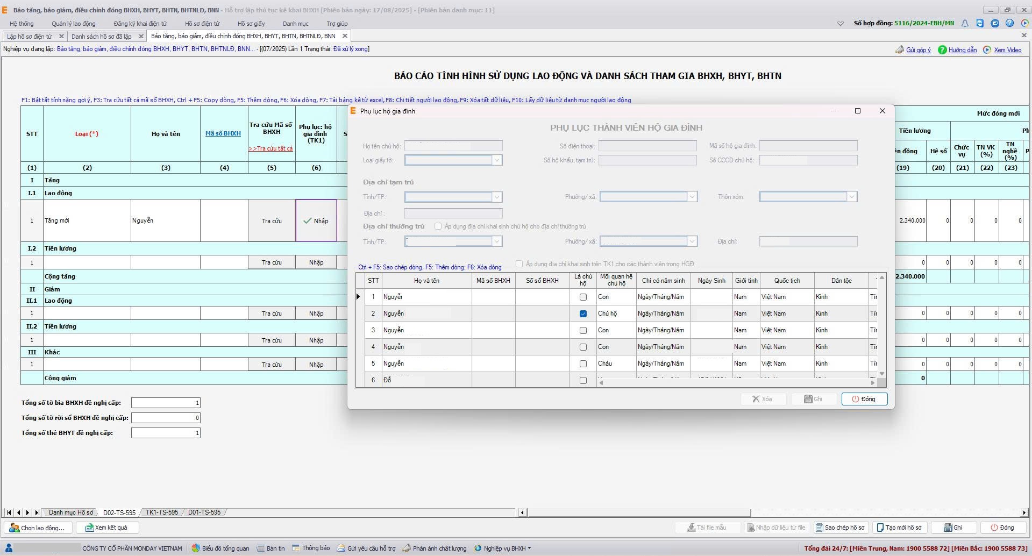Click the household table horizontal scrollbar
Image resolution: width=1032 pixels, height=556 pixels.
click(736, 383)
